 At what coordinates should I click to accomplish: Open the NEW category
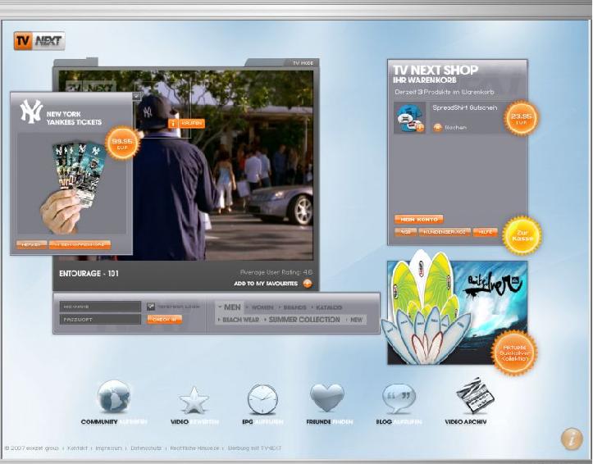pos(356,320)
